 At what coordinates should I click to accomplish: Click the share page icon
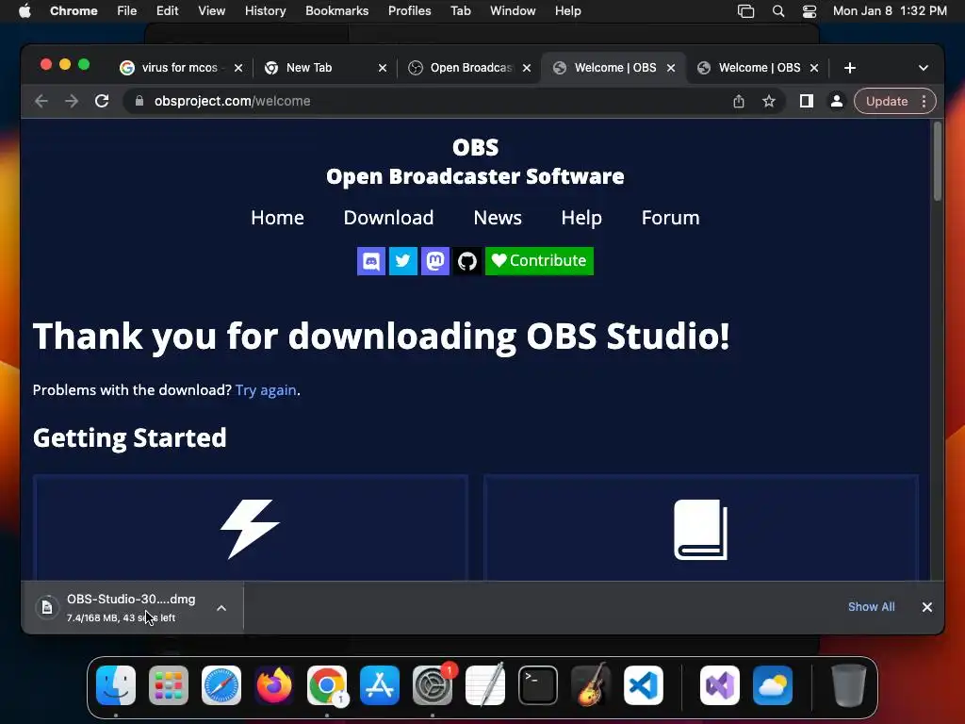[739, 101]
